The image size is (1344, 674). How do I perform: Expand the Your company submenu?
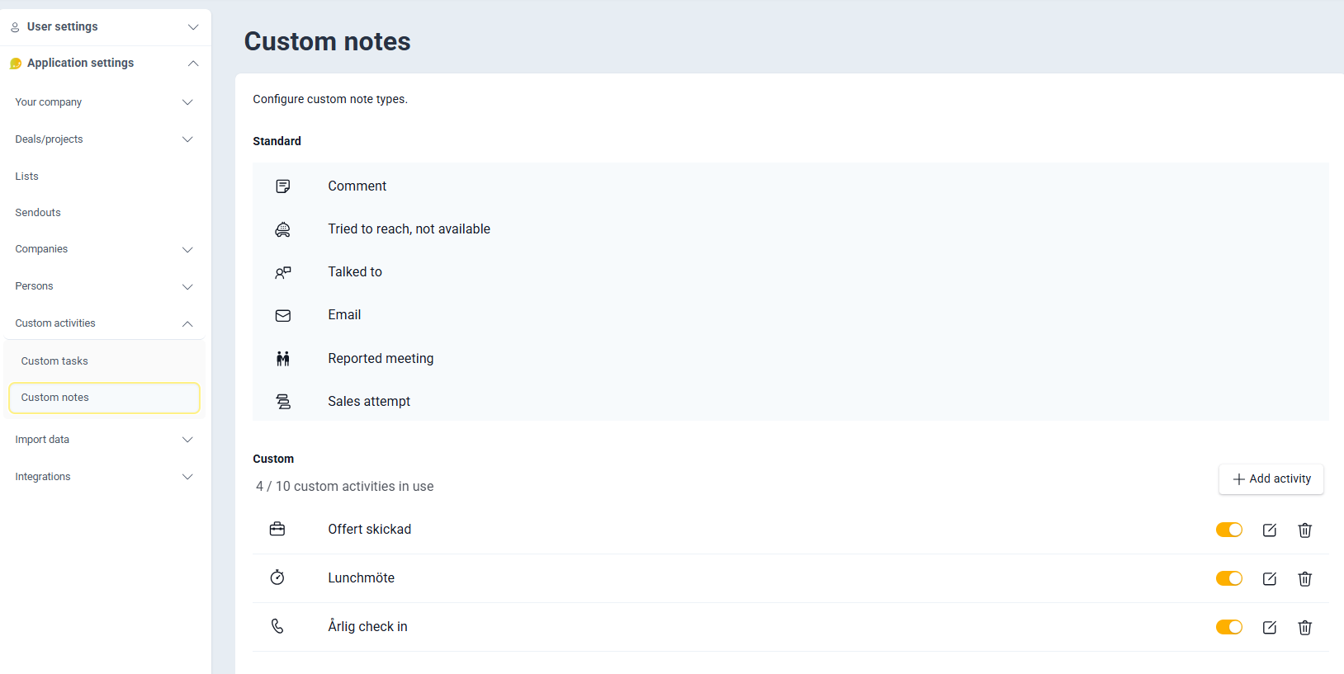[x=105, y=102]
